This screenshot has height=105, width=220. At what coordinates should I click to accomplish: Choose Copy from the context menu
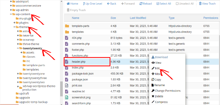click(x=156, y=80)
